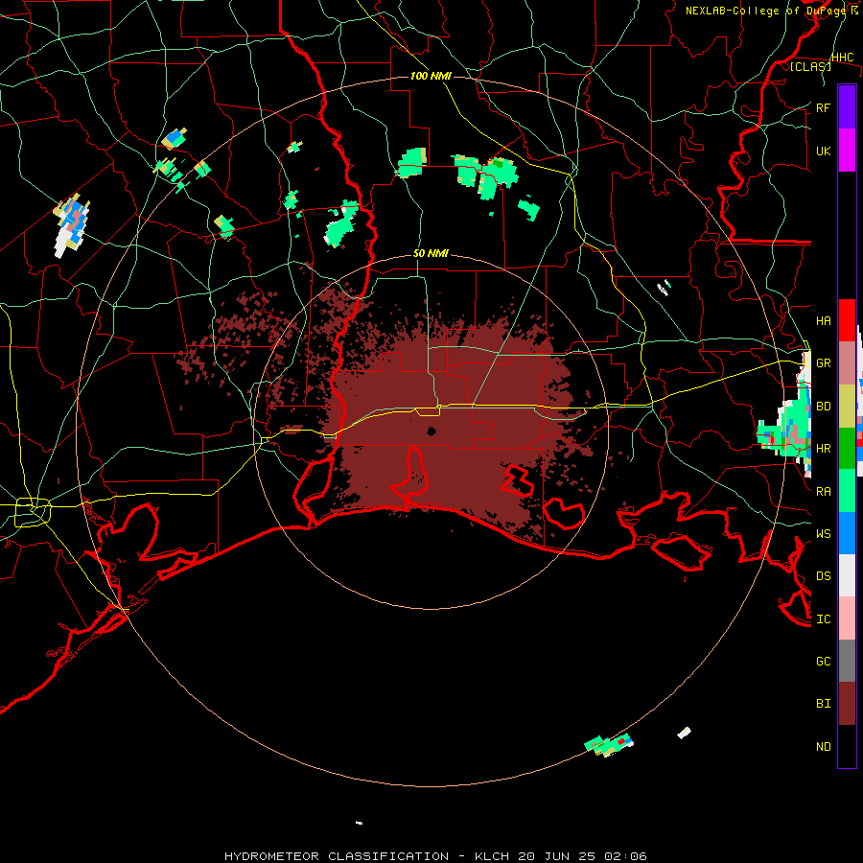The height and width of the screenshot is (863, 863).
Task: Click the HR legend label
Action: point(824,449)
